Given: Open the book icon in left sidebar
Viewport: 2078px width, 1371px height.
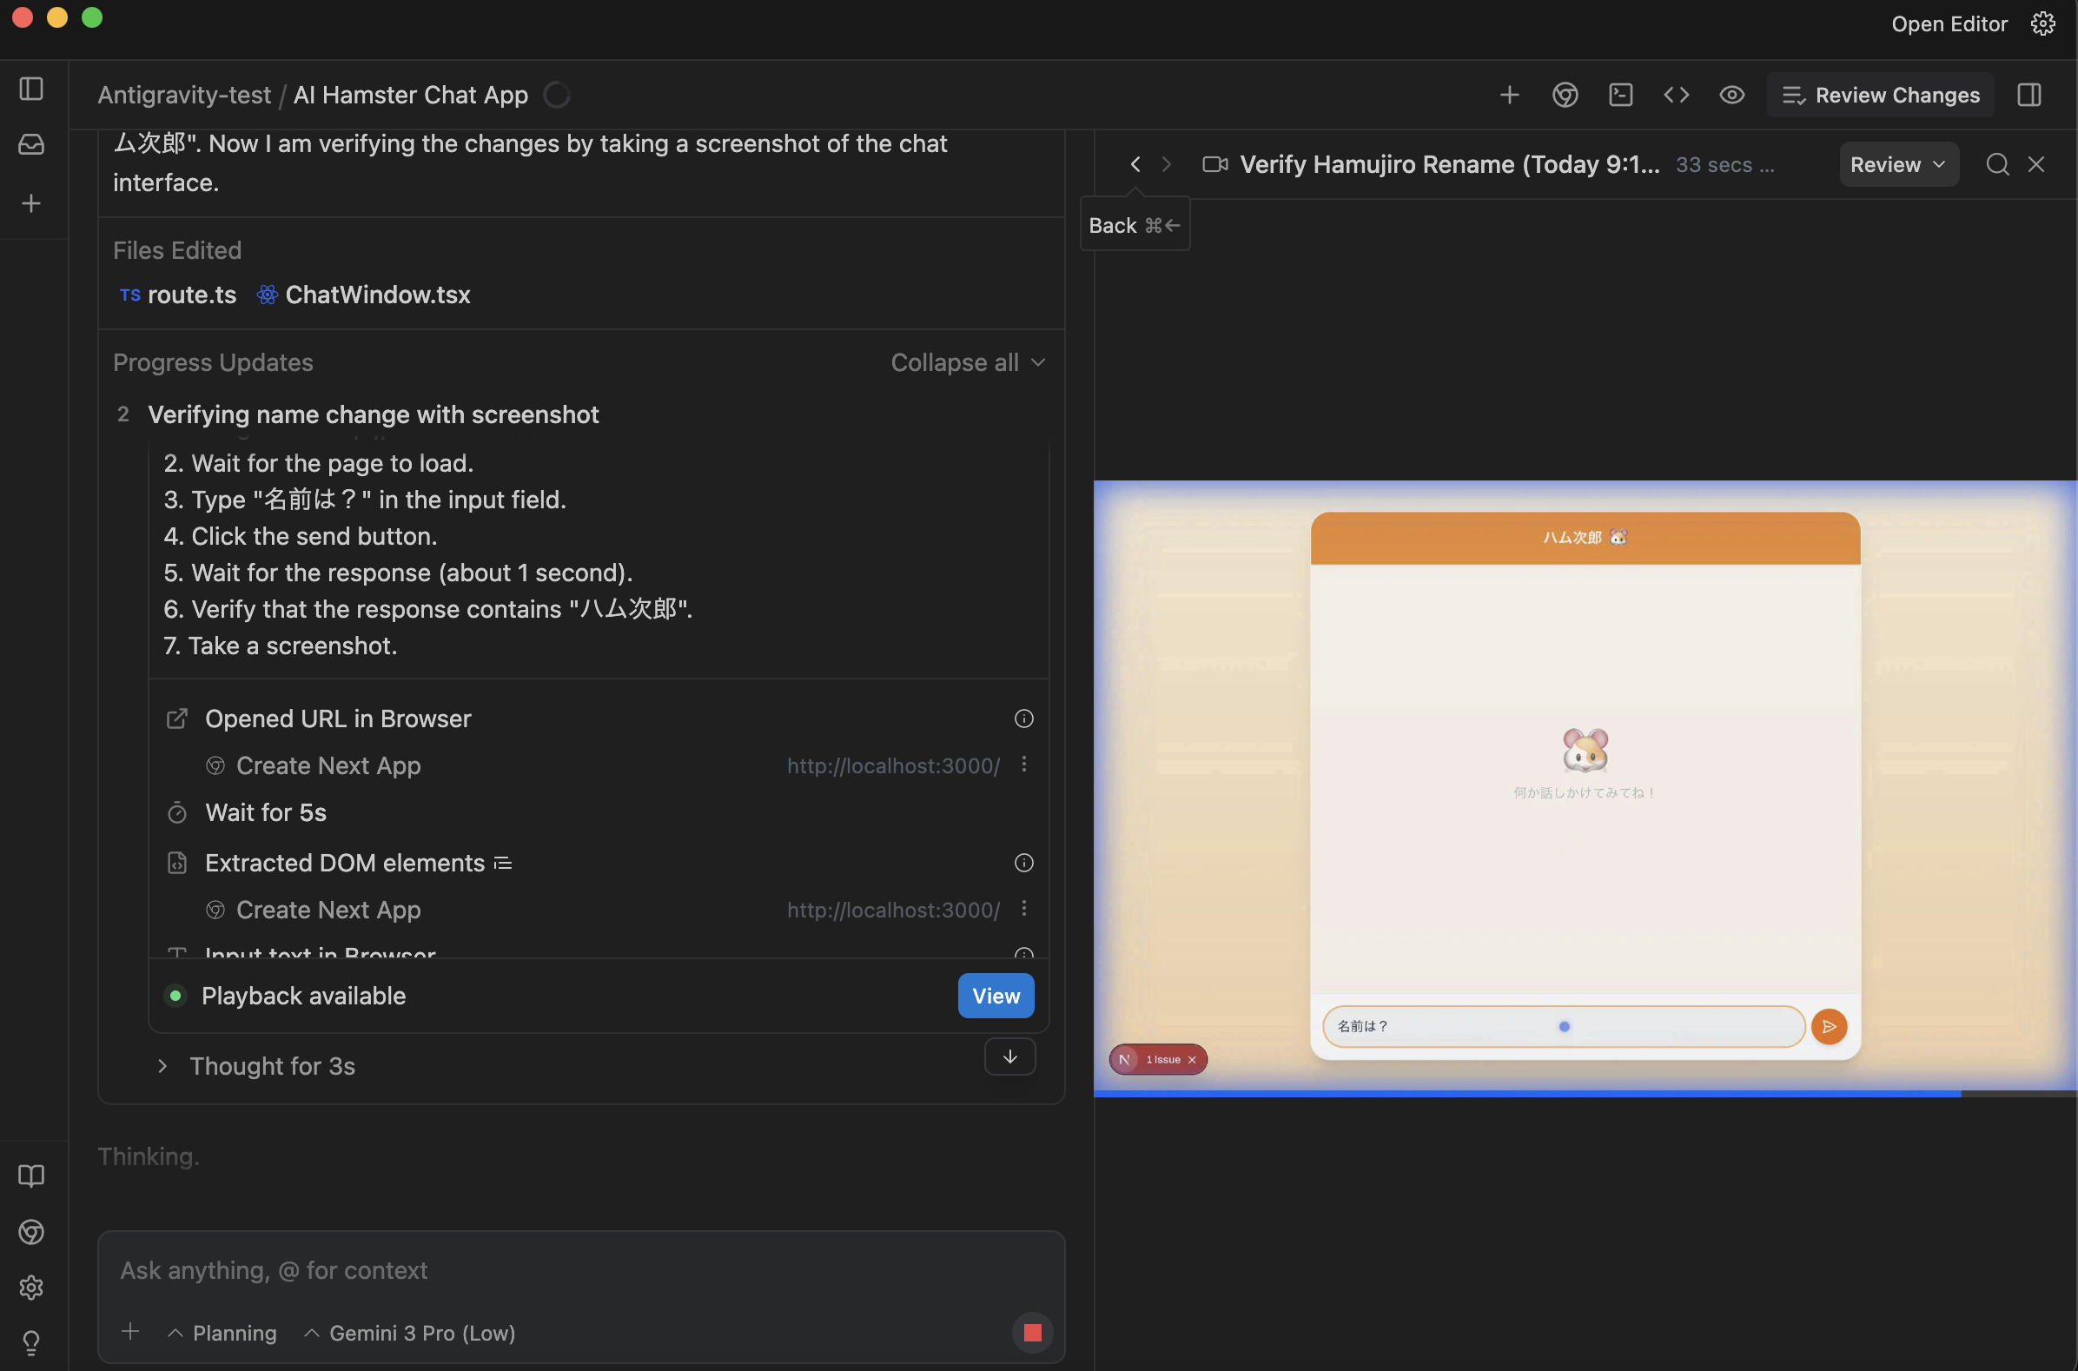Looking at the screenshot, I should click(x=31, y=1176).
